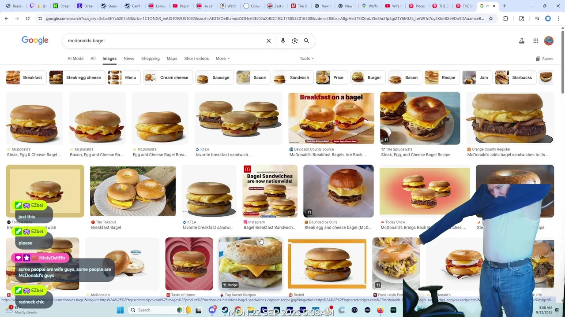Open Google Lens image search icon

(295, 41)
